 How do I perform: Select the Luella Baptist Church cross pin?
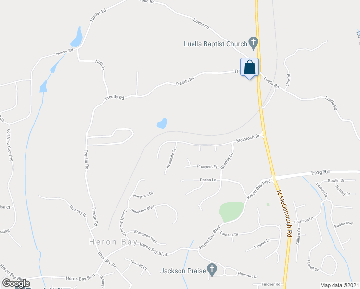(253, 43)
